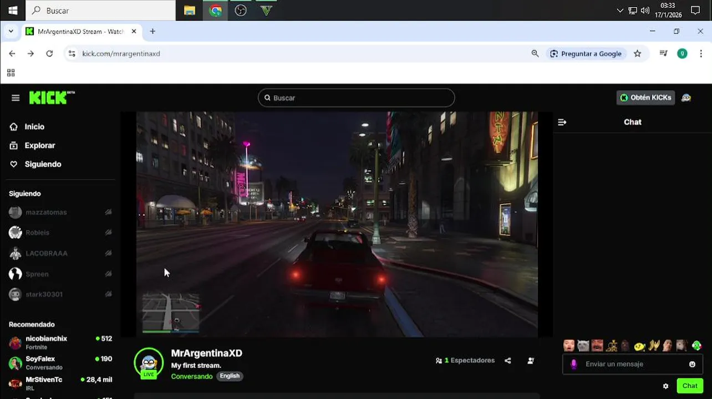This screenshot has width=712, height=399.
Task: Close the MrArgentinaXD Stream tab
Action: 134,32
